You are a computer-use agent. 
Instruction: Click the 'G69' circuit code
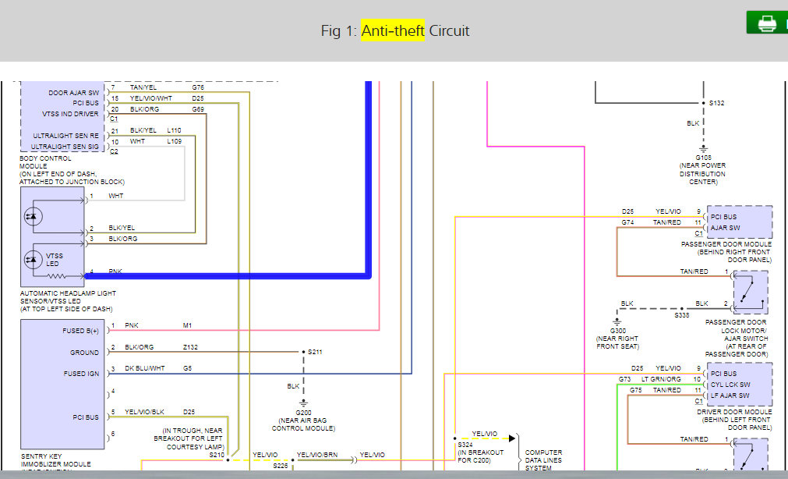198,109
